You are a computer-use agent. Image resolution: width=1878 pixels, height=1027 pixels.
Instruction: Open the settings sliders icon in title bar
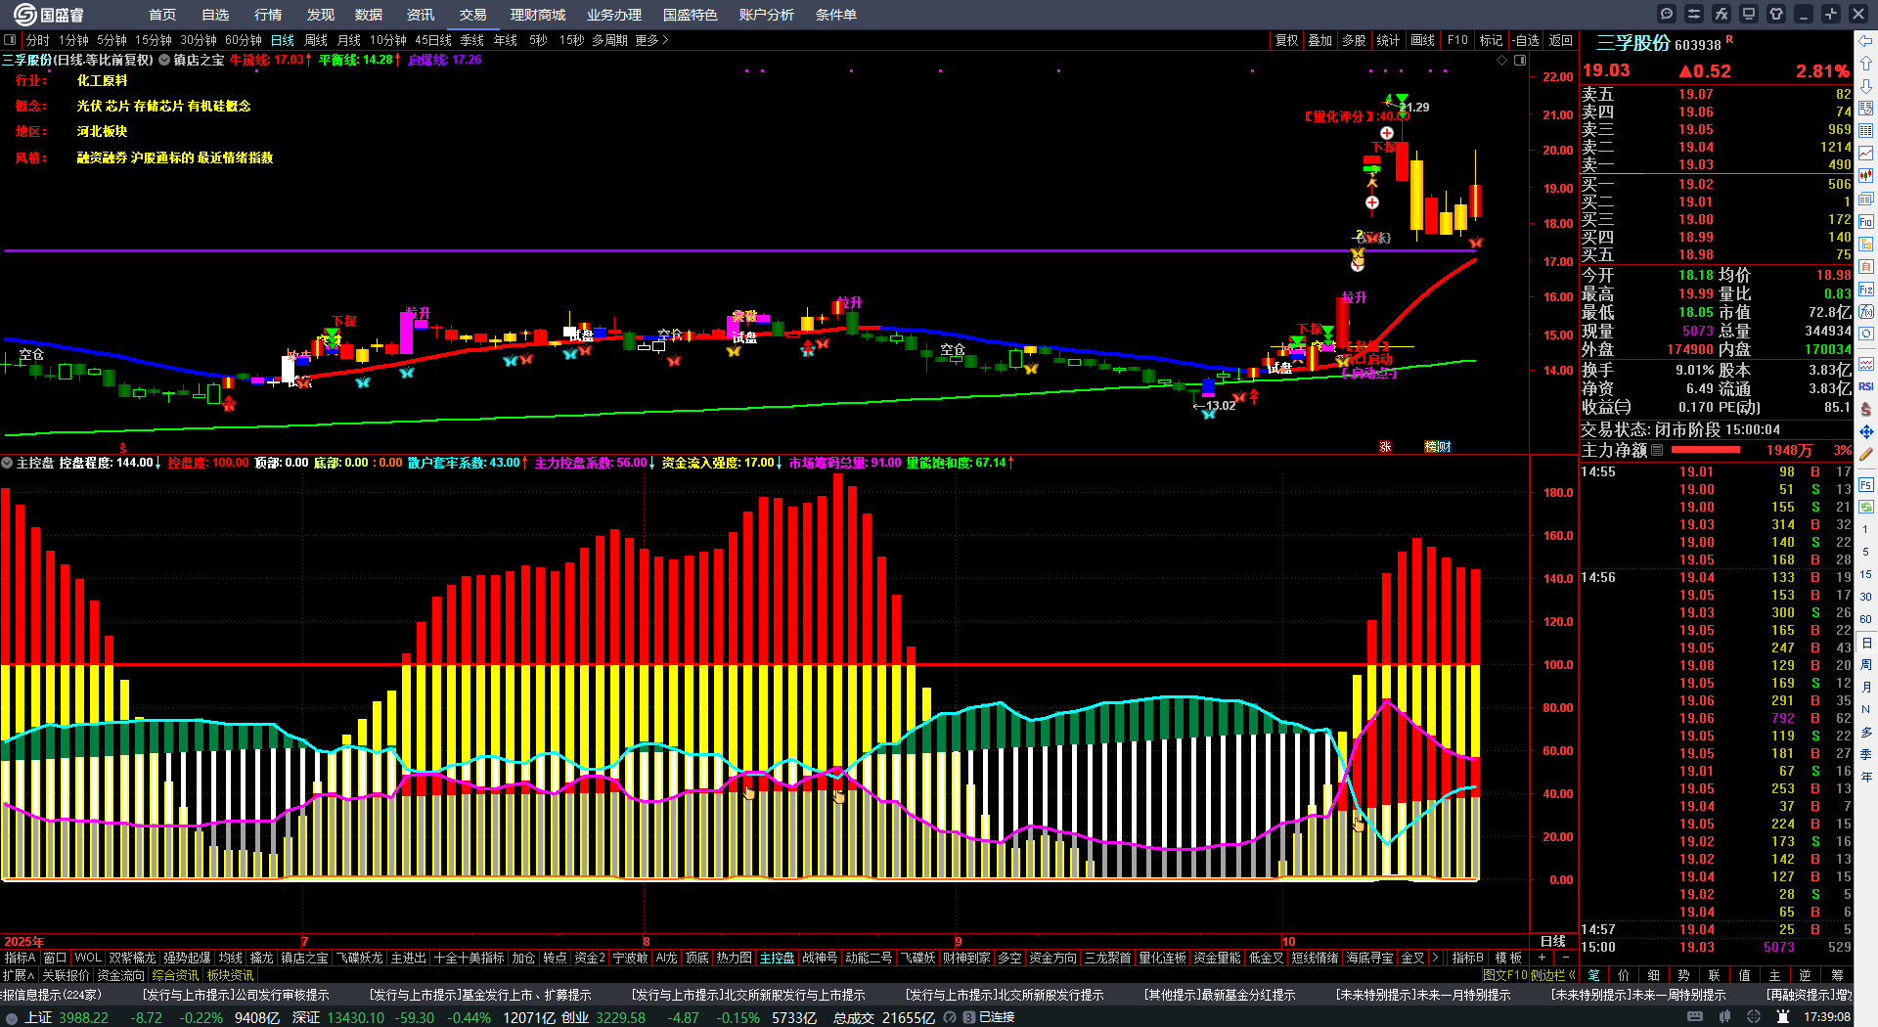click(1694, 14)
